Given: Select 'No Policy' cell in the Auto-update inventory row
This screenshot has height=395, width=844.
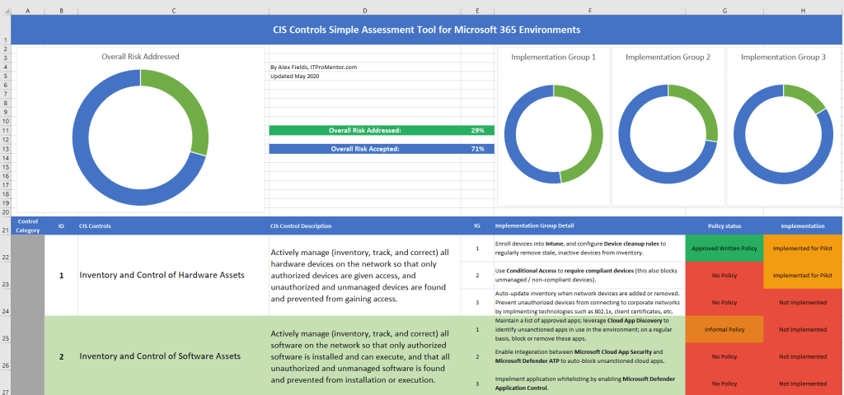Looking at the screenshot, I should click(724, 302).
